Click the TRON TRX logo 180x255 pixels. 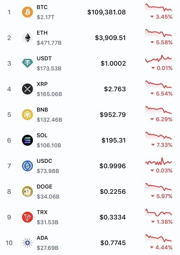click(x=27, y=217)
